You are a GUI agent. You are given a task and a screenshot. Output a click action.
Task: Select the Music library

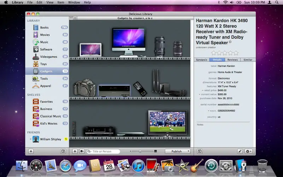(x=47, y=42)
